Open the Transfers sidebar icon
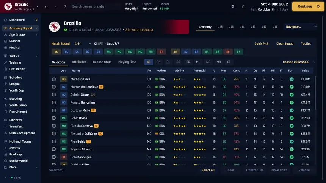 pyautogui.click(x=6, y=127)
